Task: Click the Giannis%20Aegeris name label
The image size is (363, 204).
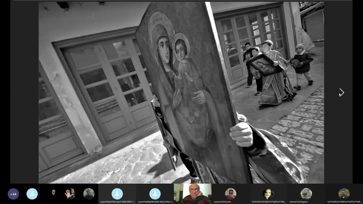Action: coord(298,202)
